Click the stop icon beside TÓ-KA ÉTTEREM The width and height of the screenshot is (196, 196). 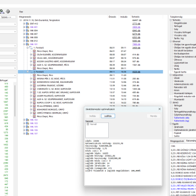(x=34, y=106)
